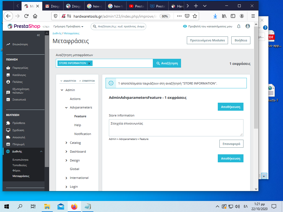
Task: Open Εντοπιότητα submenu item
Action: (x=20, y=160)
